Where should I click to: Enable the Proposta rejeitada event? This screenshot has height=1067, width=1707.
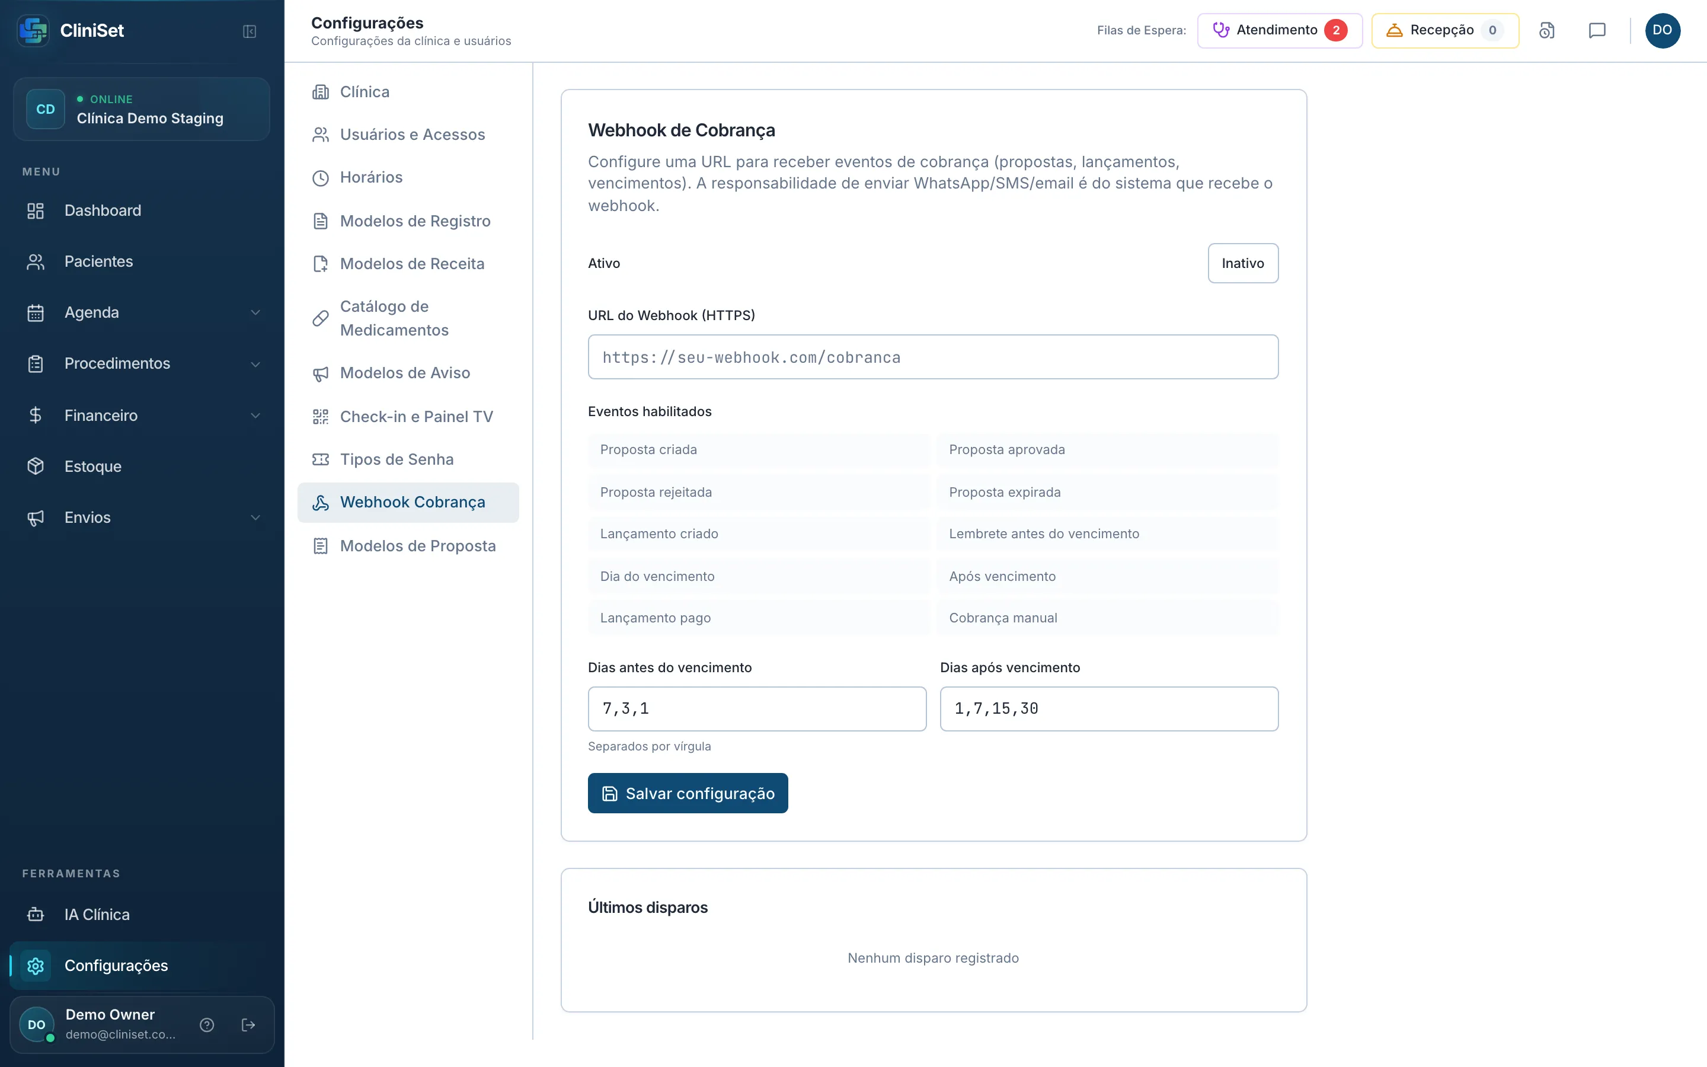[x=758, y=492]
